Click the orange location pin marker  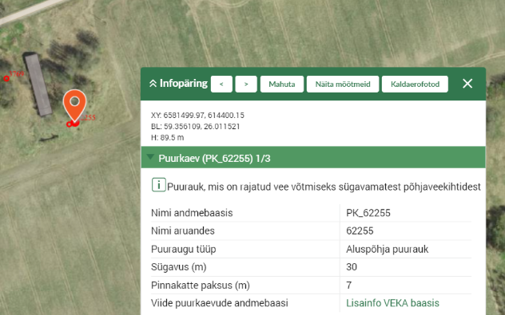75,105
